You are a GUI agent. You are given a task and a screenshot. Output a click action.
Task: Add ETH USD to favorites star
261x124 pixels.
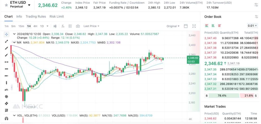click(x=6, y=5)
